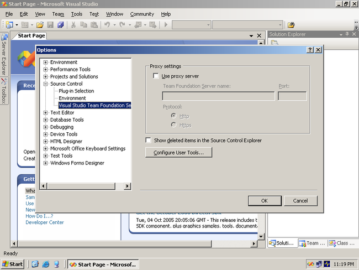Click the Navigate Forward toolbar icon
The image size is (359, 270).
tap(152, 24)
